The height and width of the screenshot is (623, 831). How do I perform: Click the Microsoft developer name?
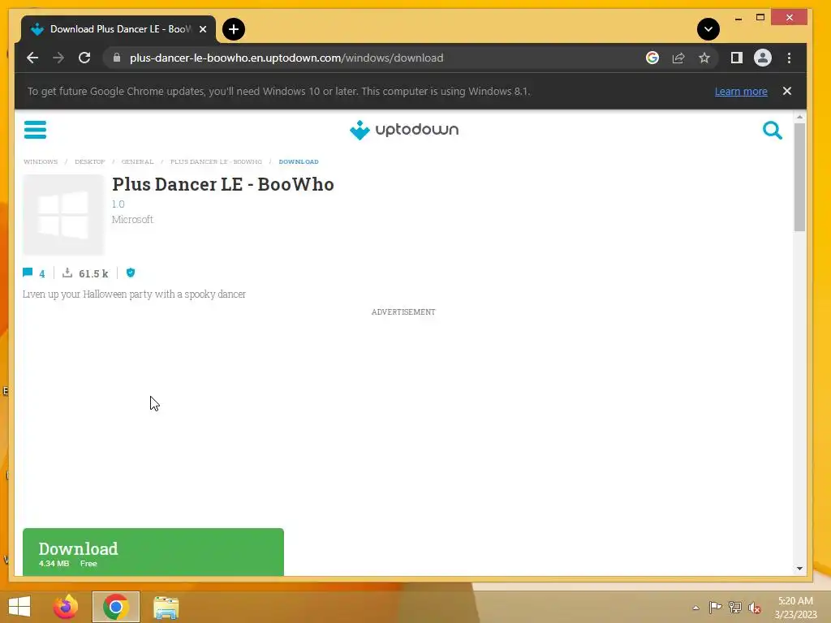tap(132, 219)
